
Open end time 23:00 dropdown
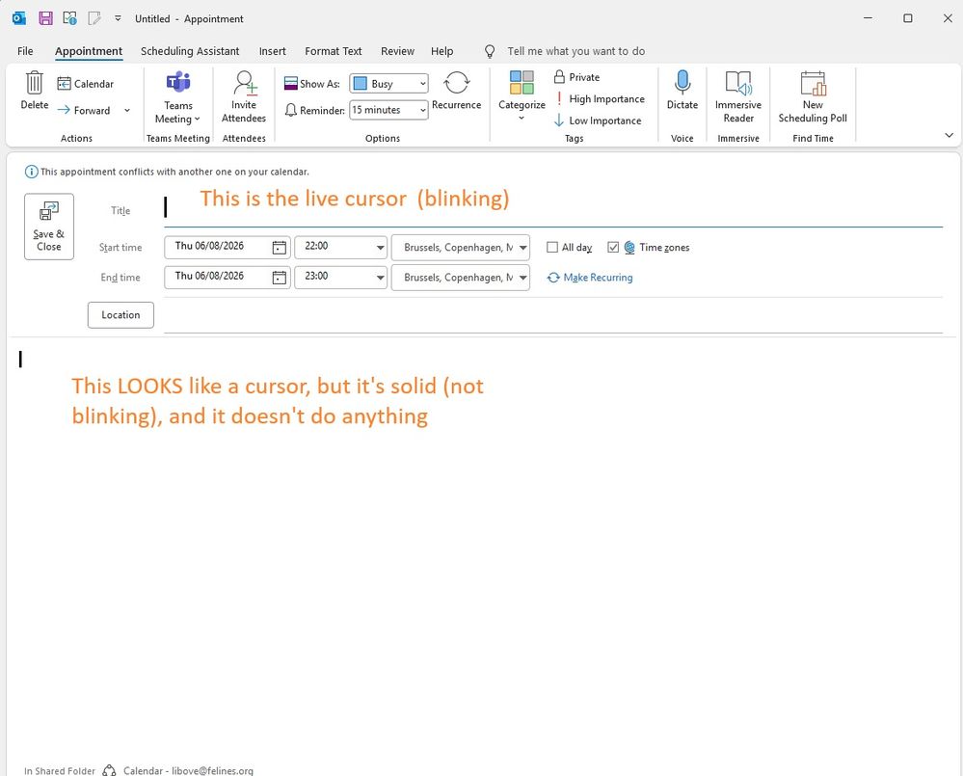pyautogui.click(x=380, y=278)
